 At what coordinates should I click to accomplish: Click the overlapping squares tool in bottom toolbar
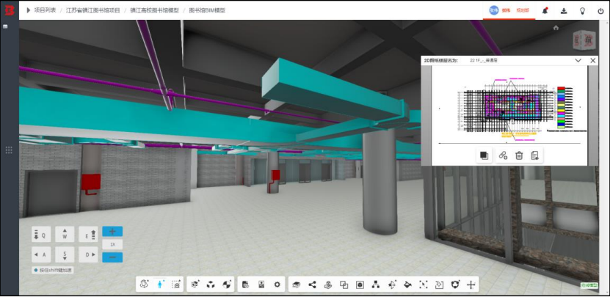point(344,285)
